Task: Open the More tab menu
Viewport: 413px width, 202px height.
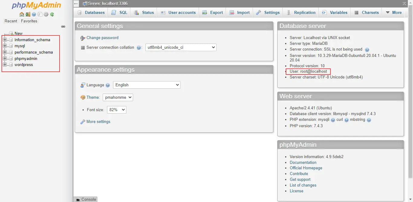Action: [x=394, y=12]
